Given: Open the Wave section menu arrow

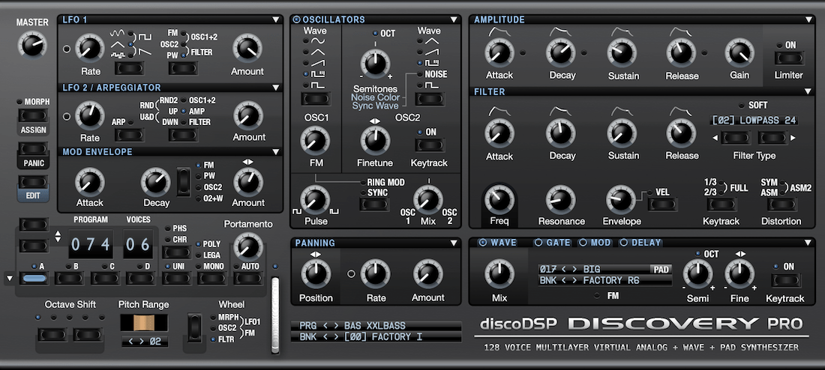Looking at the screenshot, I should pos(808,243).
